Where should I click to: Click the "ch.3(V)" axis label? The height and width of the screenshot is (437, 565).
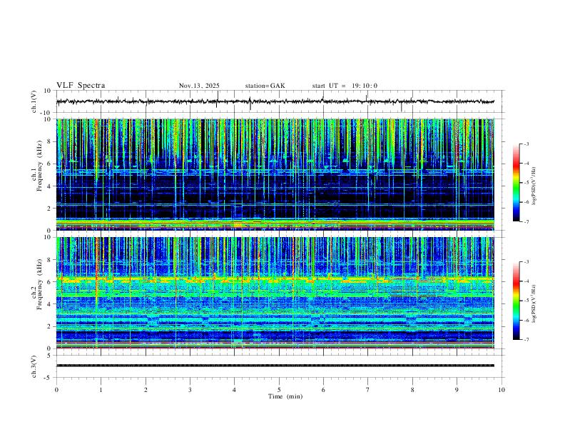pos(34,366)
